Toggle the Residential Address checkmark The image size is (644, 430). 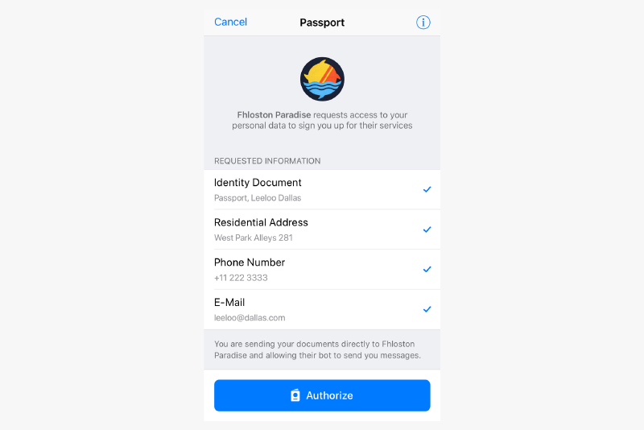coord(427,229)
